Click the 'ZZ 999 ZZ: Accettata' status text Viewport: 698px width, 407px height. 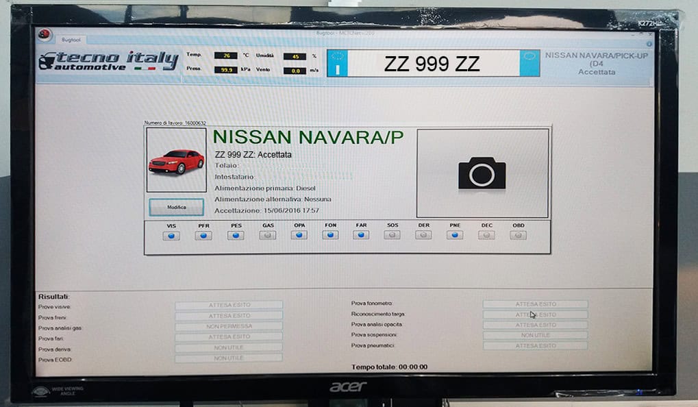(x=253, y=155)
